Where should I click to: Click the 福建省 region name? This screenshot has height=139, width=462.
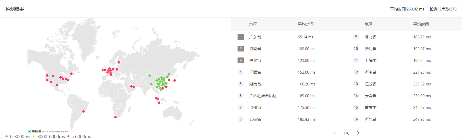point(255,61)
